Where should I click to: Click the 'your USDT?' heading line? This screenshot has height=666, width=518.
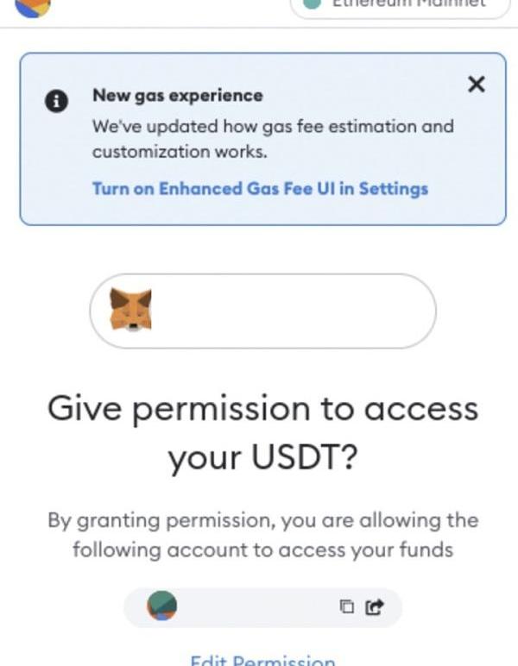pyautogui.click(x=262, y=459)
